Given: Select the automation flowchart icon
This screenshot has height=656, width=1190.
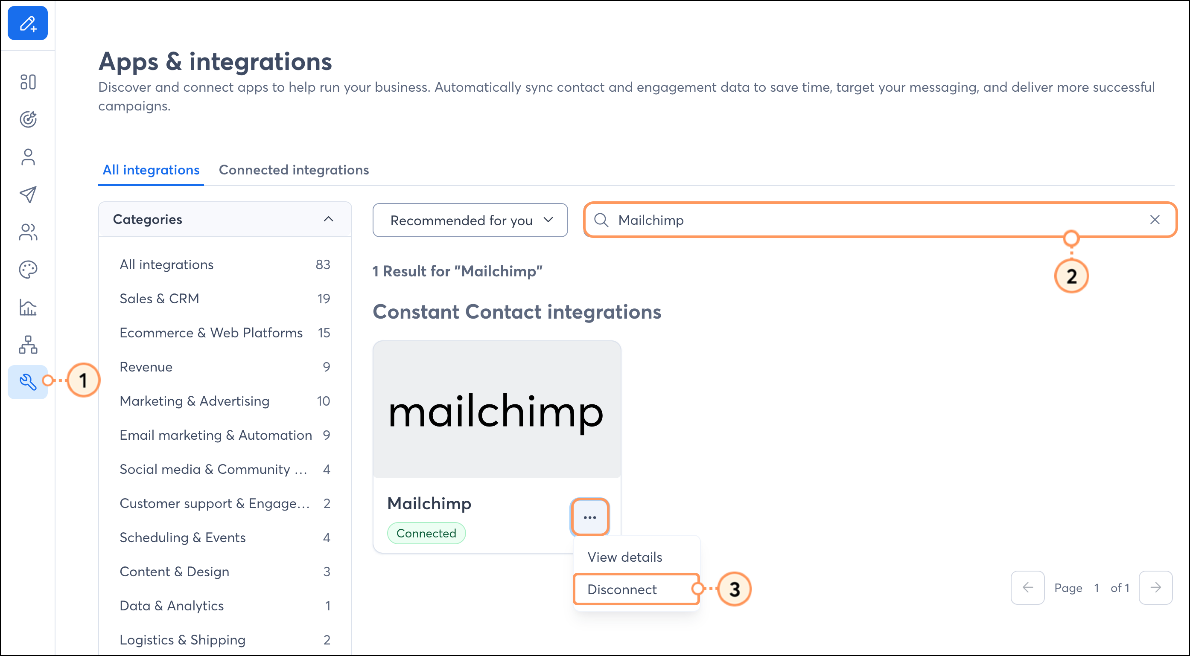Looking at the screenshot, I should (29, 344).
